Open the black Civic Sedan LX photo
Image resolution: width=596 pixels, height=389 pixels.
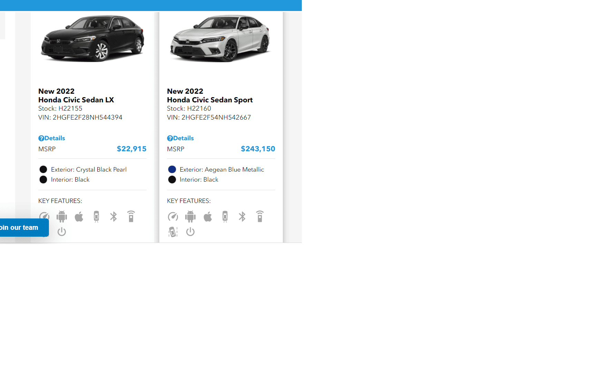pos(92,39)
